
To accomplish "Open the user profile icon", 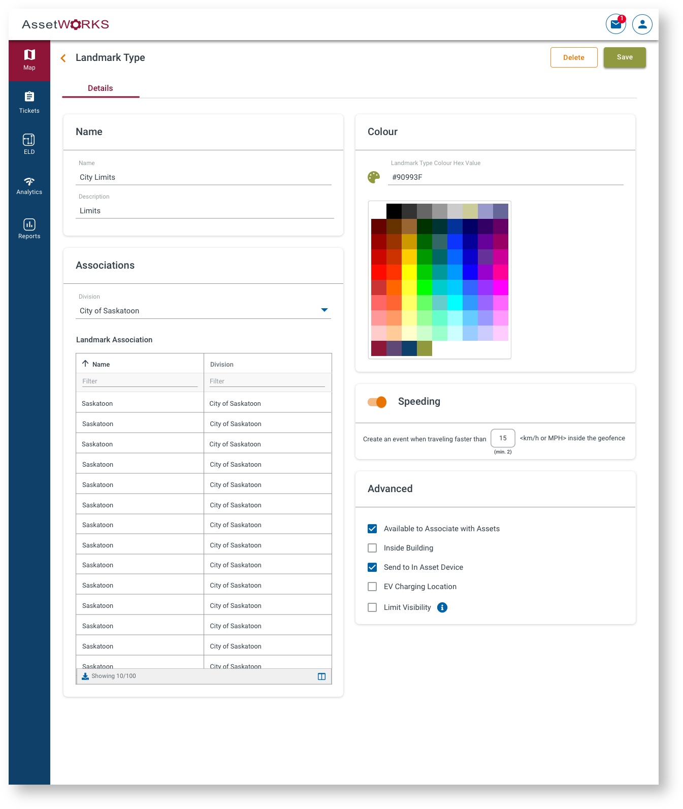I will click(x=642, y=24).
